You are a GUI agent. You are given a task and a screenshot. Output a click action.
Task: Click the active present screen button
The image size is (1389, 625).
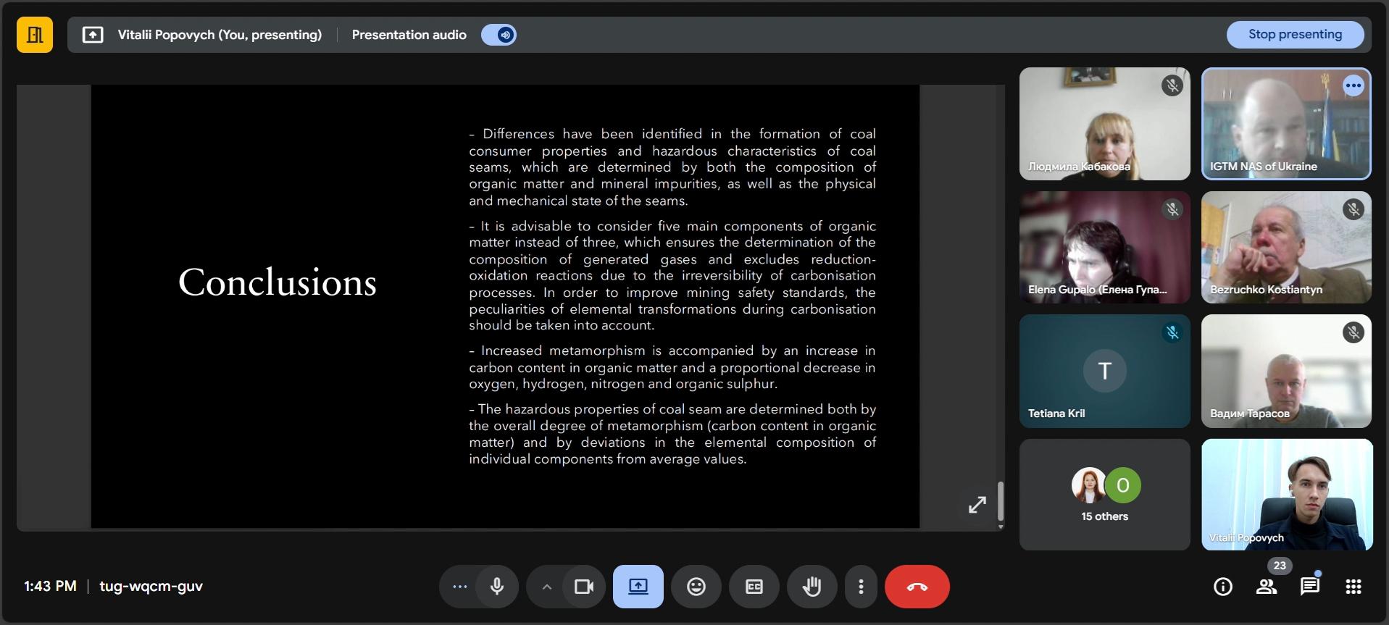638,587
